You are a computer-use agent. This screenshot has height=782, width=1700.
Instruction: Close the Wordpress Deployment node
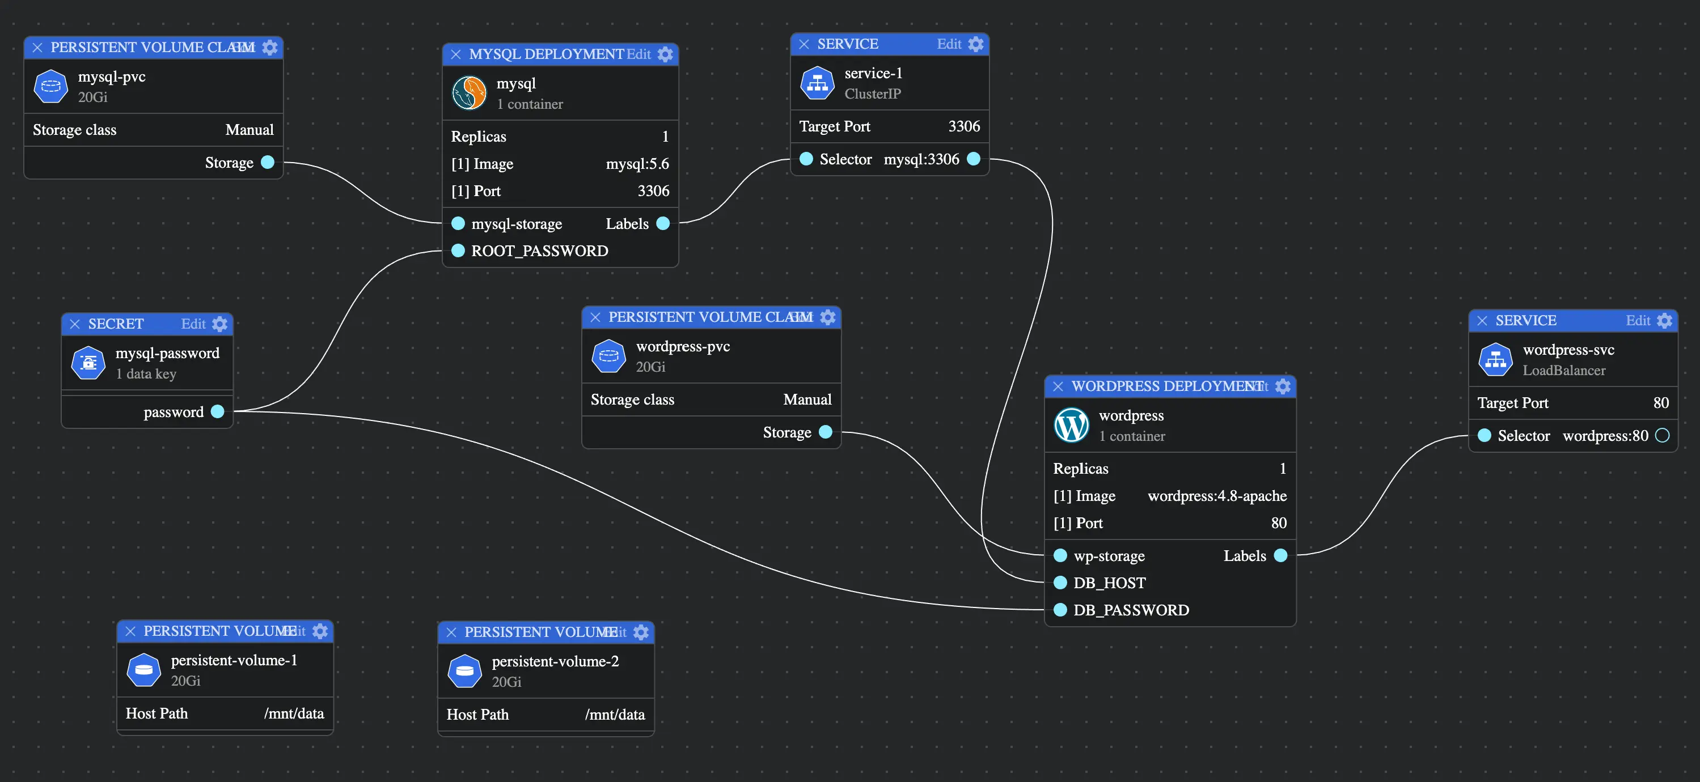pos(1058,386)
